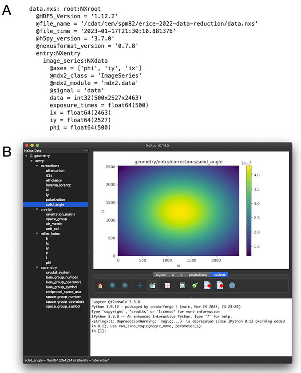The image size is (301, 373).
Task: Click the lock icon beside geometry
Action: tap(31, 156)
